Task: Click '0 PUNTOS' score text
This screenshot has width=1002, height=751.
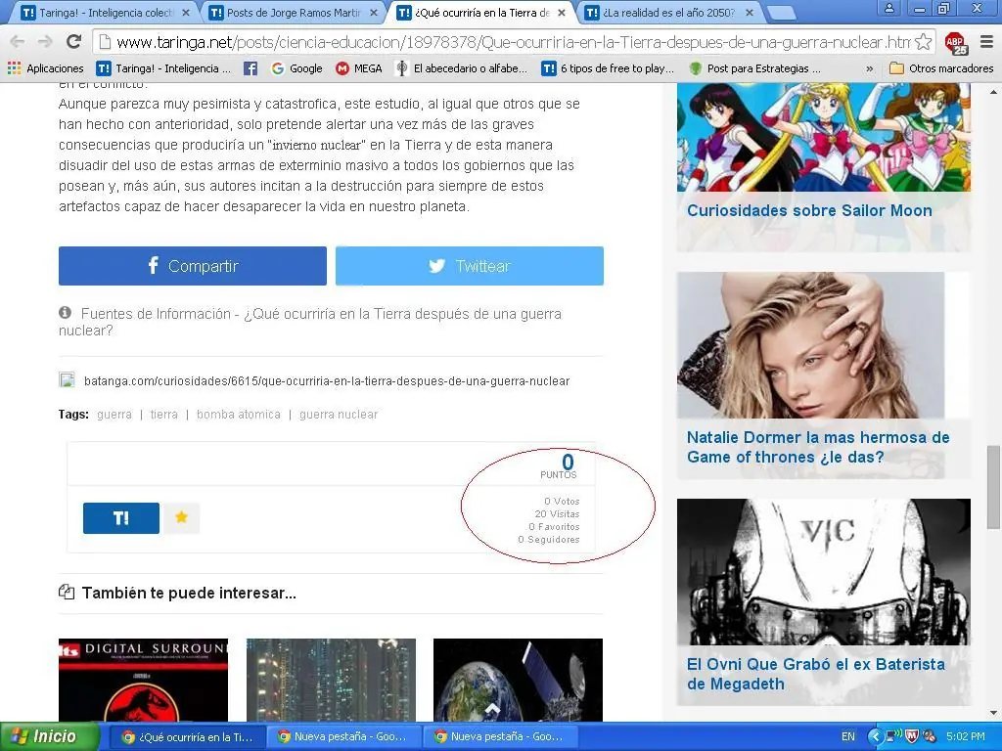Action: (x=561, y=466)
